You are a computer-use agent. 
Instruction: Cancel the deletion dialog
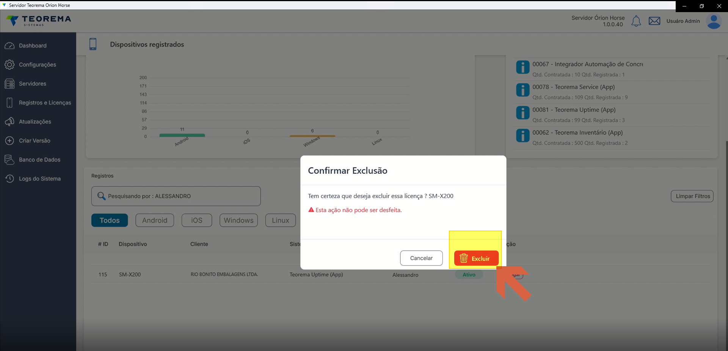tap(421, 258)
